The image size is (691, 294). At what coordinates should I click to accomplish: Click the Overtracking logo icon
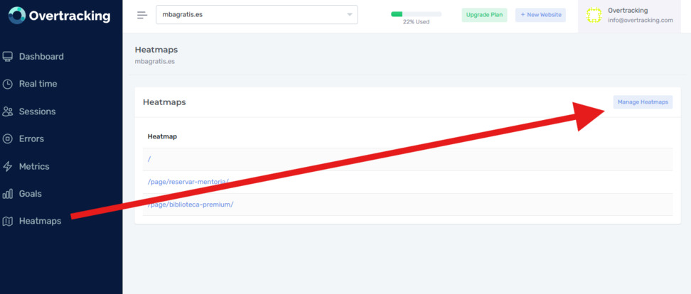(x=17, y=16)
